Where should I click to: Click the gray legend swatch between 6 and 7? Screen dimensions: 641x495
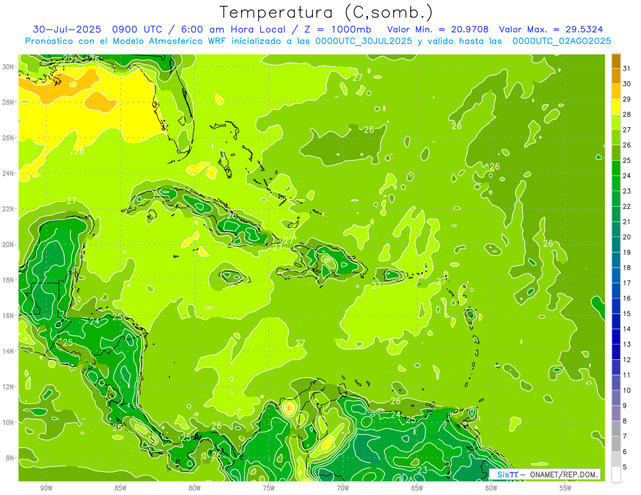pyautogui.click(x=616, y=444)
